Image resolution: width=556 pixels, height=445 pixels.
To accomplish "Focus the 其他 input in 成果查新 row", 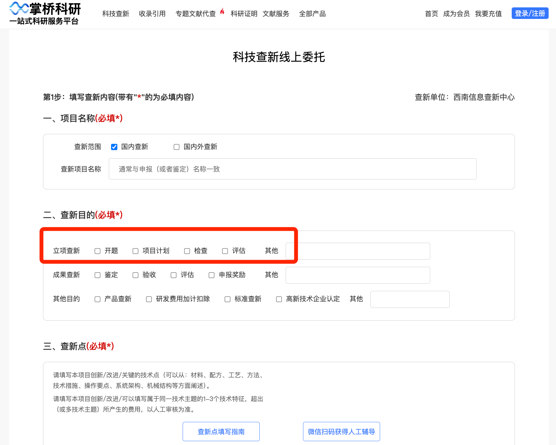I will pos(358,275).
